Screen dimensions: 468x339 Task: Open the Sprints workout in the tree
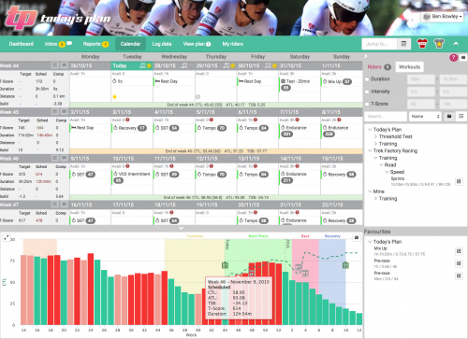[x=398, y=178]
